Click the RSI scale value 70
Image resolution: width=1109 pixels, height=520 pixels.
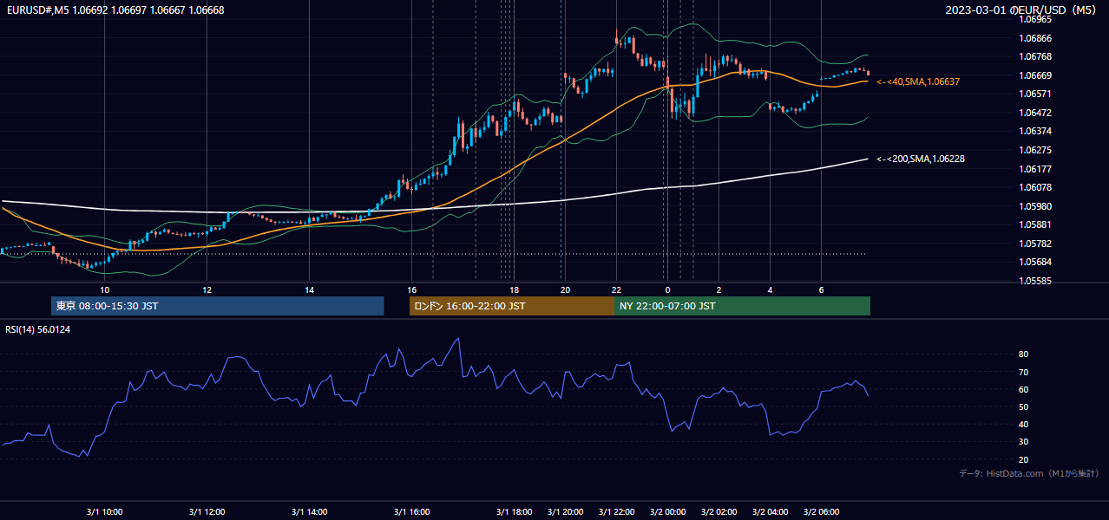[x=1023, y=372]
